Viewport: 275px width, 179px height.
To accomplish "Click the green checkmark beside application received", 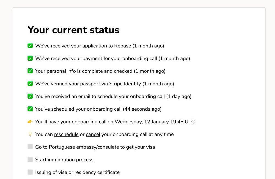I will click(x=30, y=46).
